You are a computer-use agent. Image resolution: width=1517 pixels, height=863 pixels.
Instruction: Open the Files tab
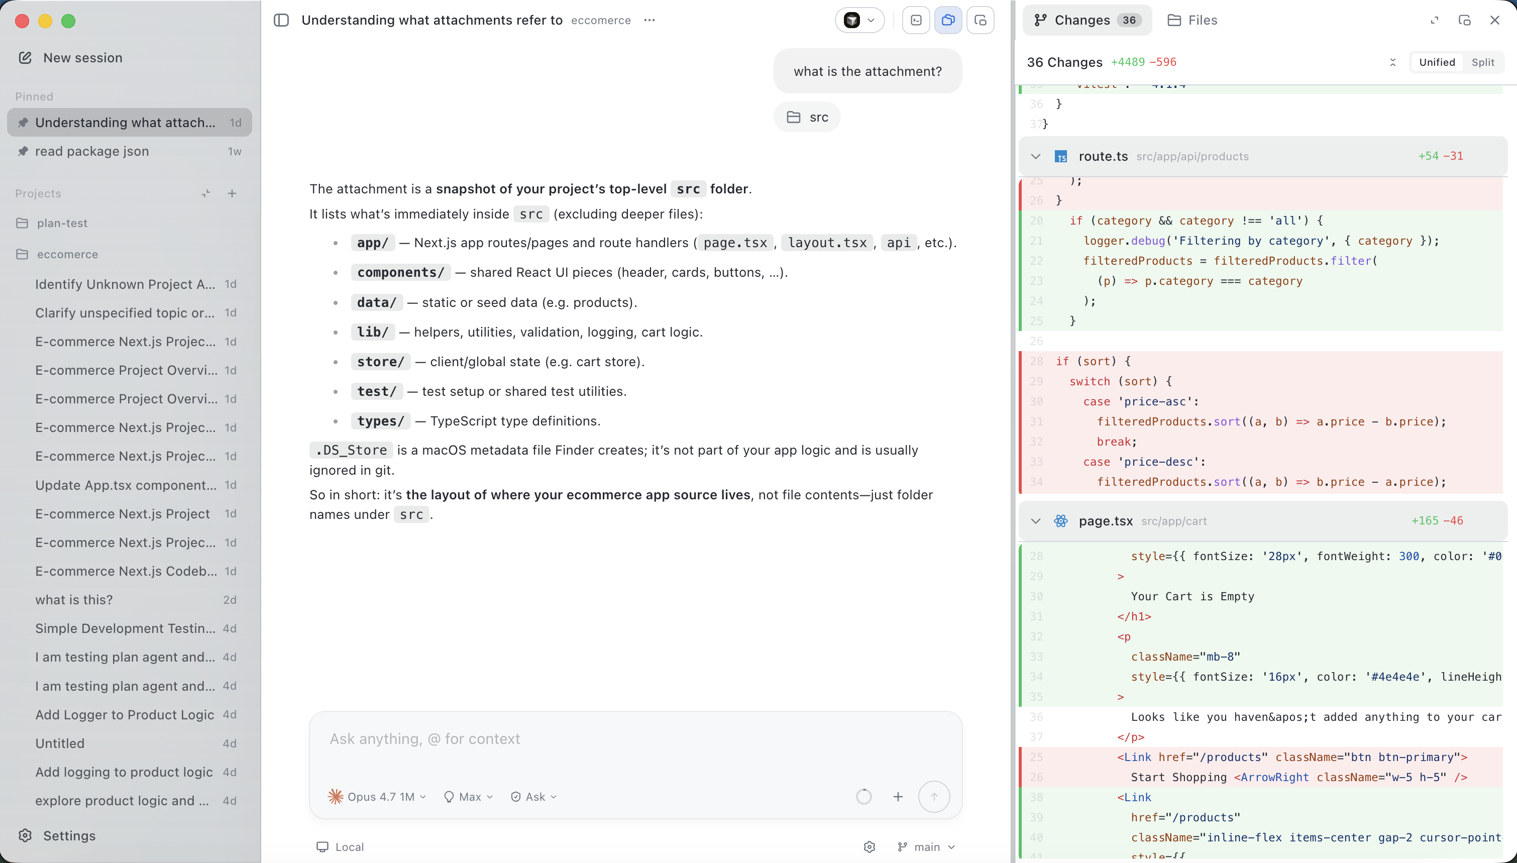tap(1193, 20)
